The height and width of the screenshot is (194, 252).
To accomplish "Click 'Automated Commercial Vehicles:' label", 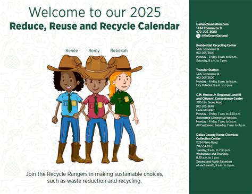I will (216, 118).
